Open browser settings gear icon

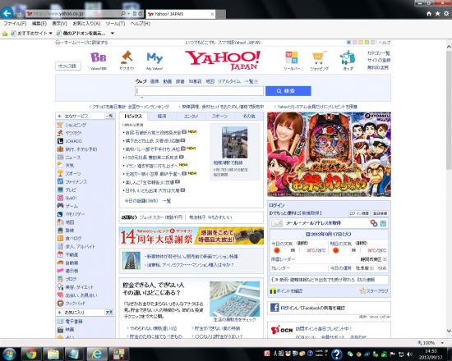[x=446, y=13]
